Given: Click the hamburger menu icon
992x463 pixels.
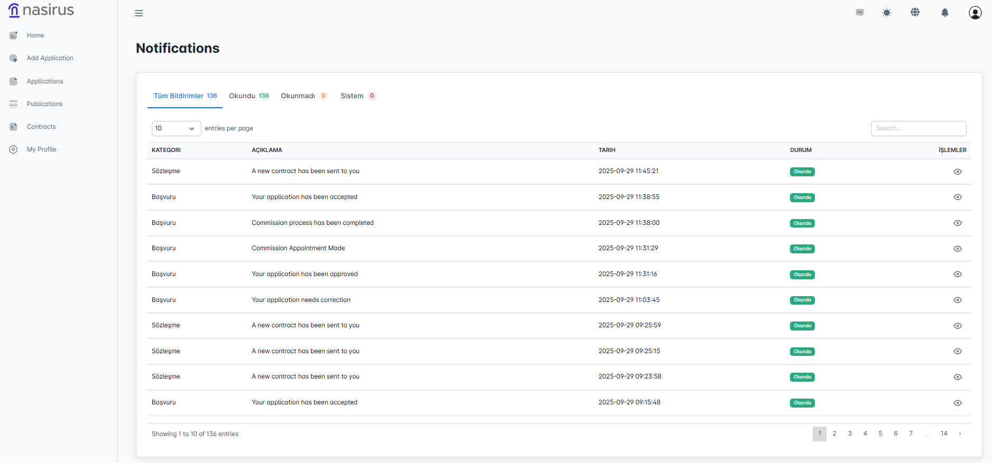Looking at the screenshot, I should pyautogui.click(x=139, y=13).
